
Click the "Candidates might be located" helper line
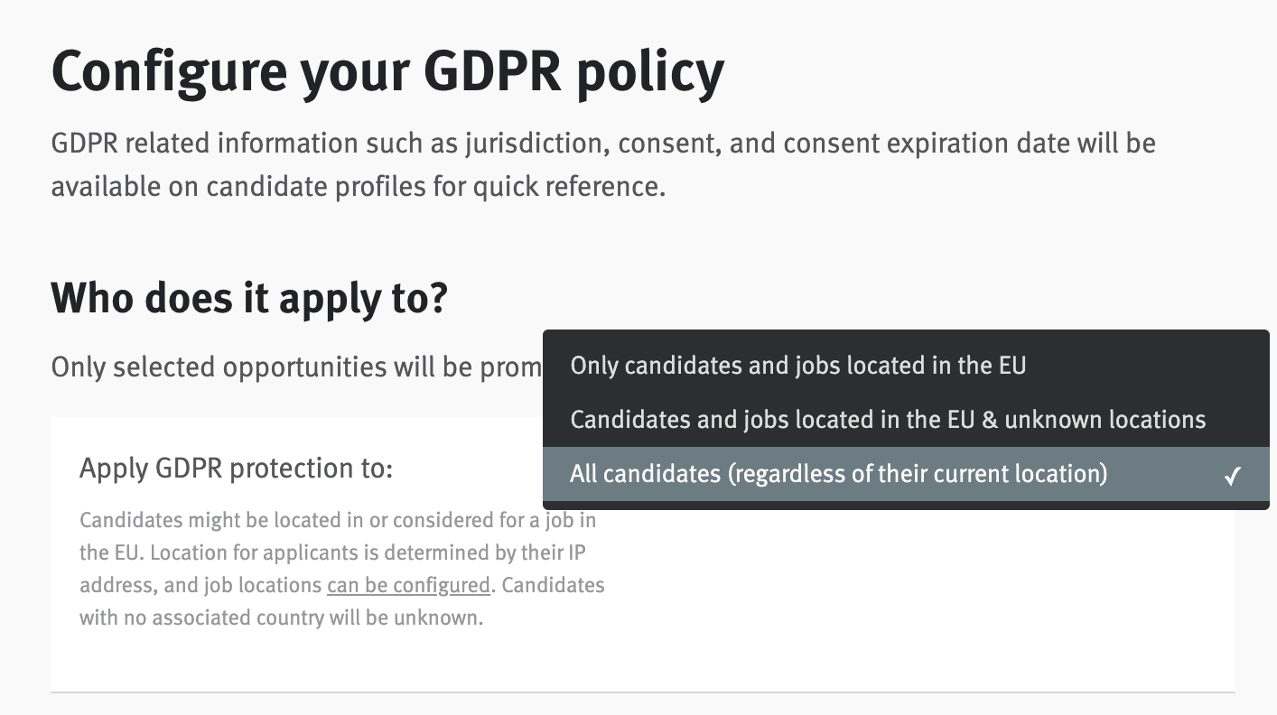[337, 520]
